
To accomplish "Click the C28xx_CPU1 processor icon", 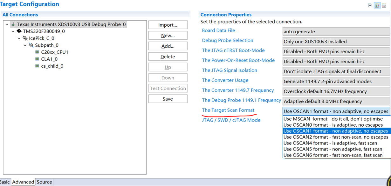I will [37, 52].
